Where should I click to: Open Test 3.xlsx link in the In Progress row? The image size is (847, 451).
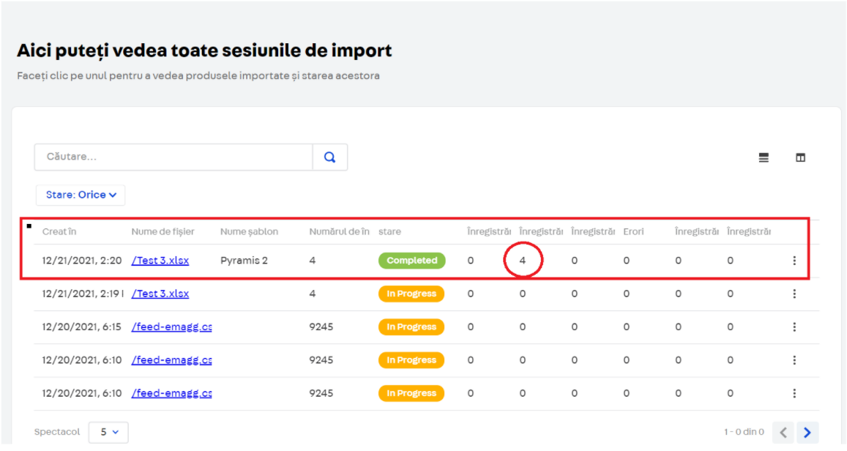click(x=160, y=294)
